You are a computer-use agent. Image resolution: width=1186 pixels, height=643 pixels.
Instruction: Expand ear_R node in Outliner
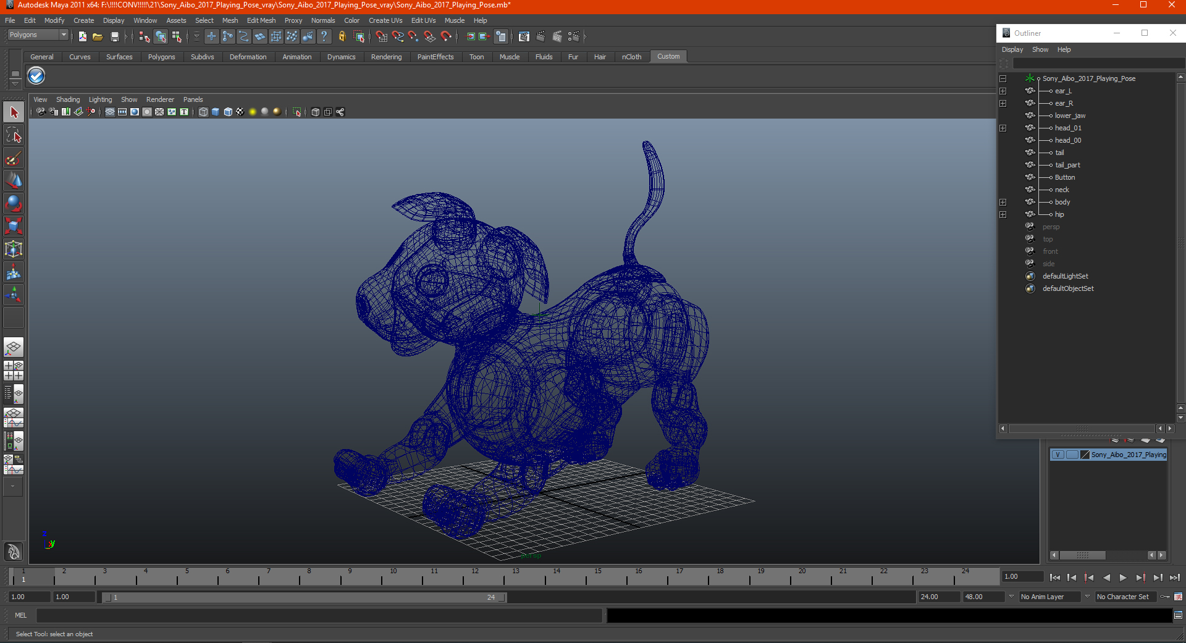1003,103
